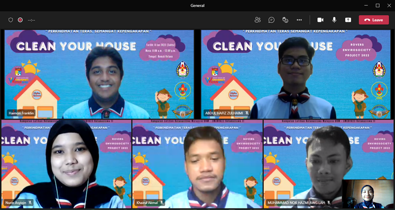The height and width of the screenshot is (210, 395).
Task: Leave the meeting with the red button
Action: tap(374, 20)
